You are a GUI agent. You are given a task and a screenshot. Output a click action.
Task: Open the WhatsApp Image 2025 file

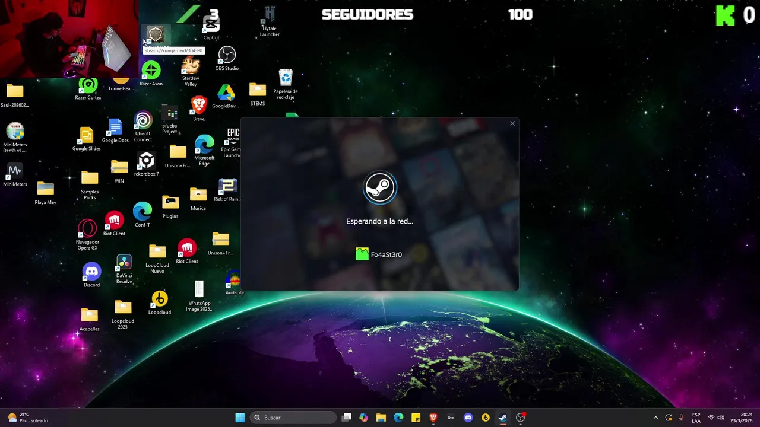(x=199, y=297)
